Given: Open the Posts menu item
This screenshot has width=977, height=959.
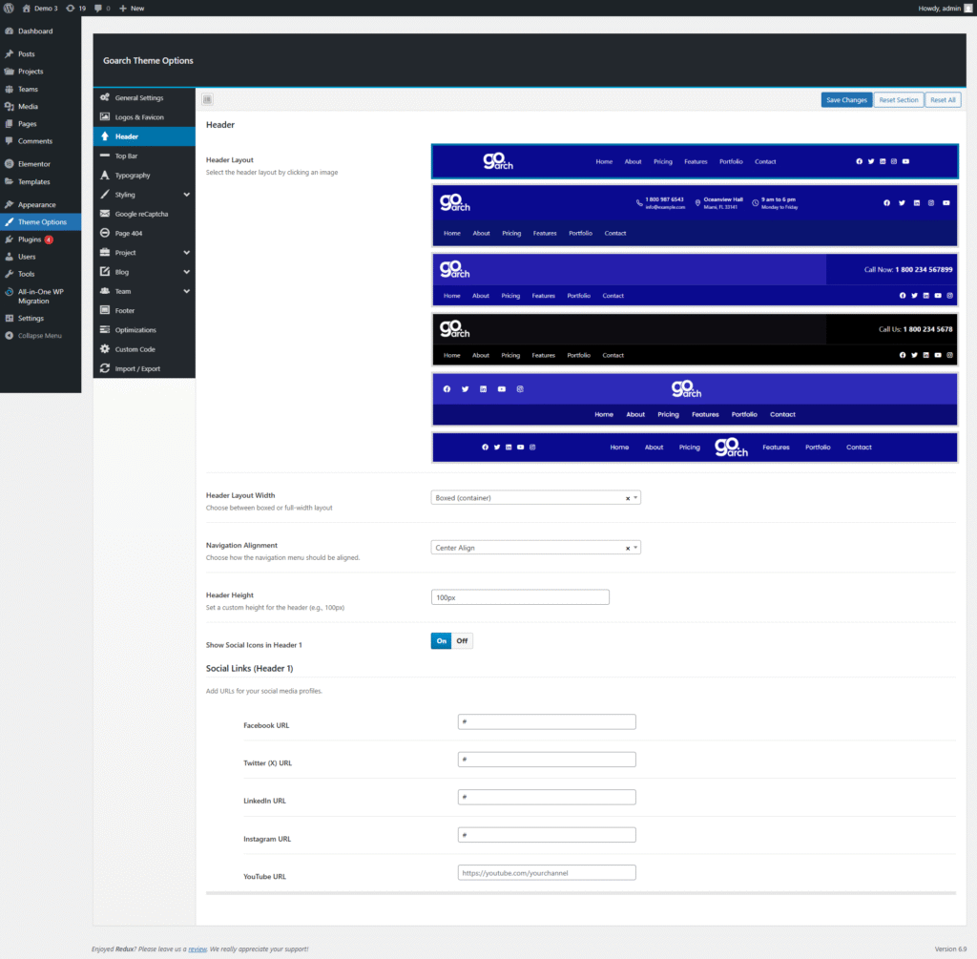Looking at the screenshot, I should 40,54.
